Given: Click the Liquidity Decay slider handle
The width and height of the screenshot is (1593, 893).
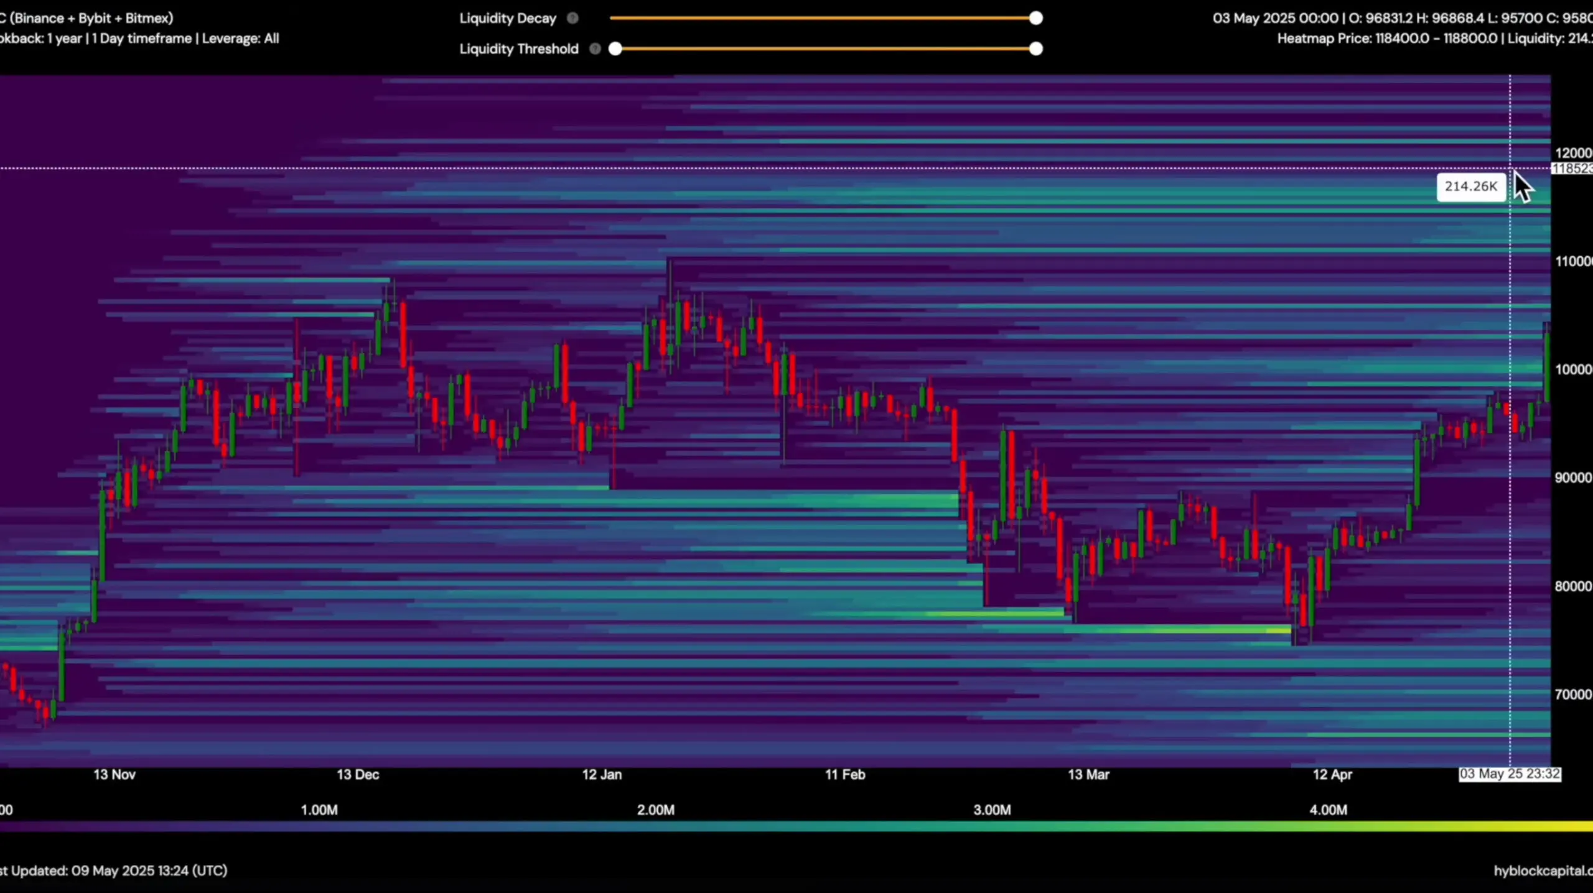Looking at the screenshot, I should point(1035,18).
